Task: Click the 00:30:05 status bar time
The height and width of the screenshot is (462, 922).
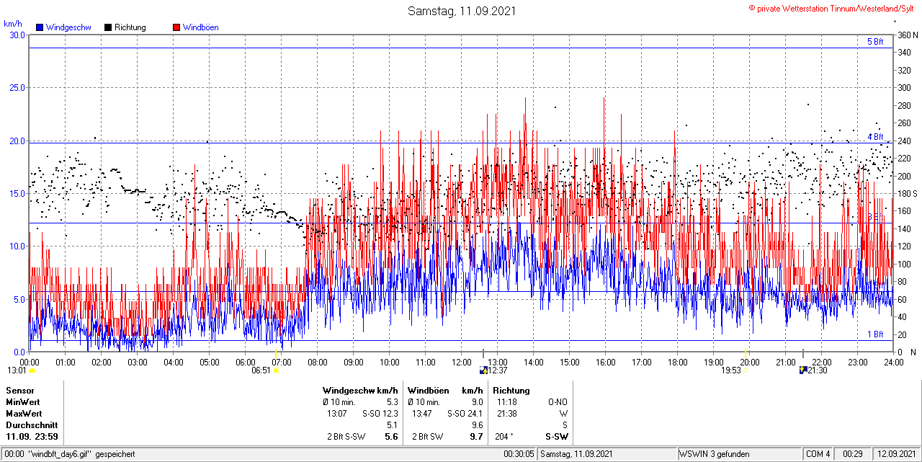Action: tap(519, 454)
